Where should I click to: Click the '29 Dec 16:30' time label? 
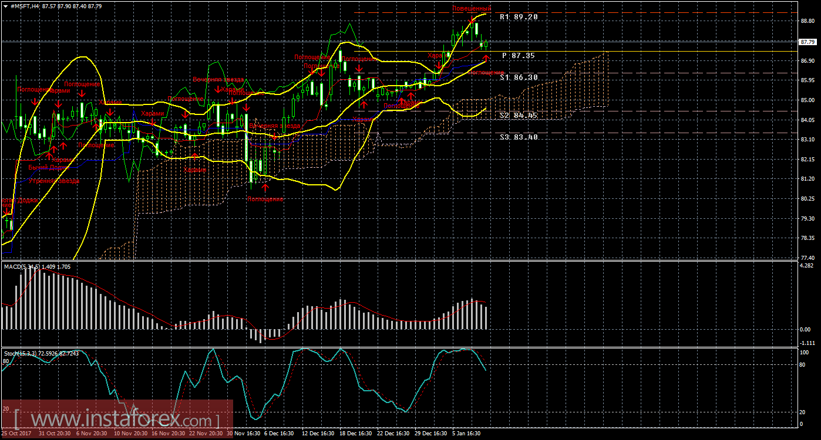pos(430,434)
